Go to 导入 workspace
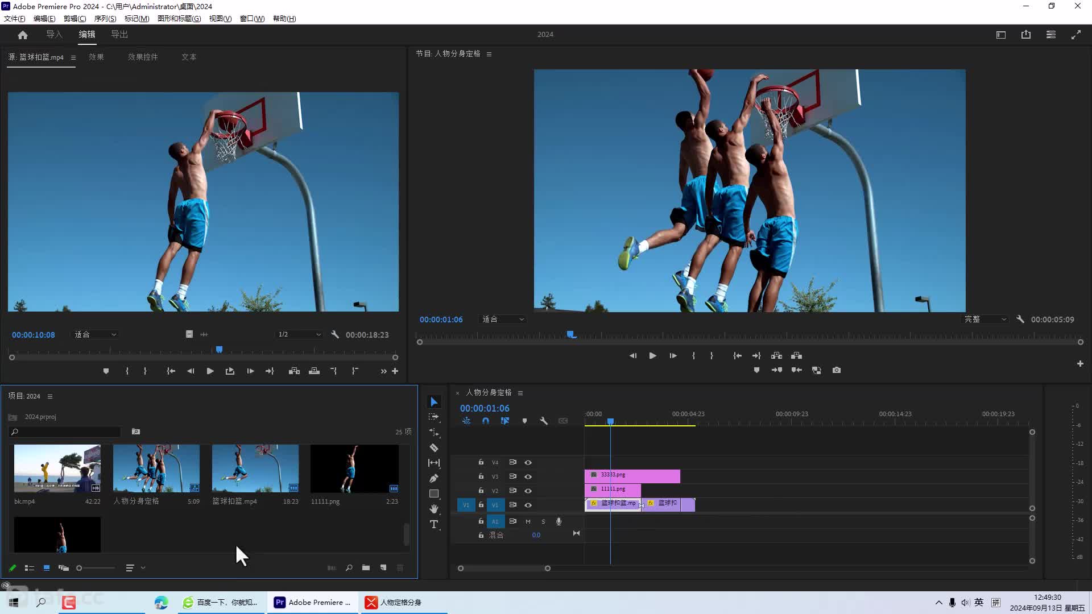1092x614 pixels. (54, 35)
